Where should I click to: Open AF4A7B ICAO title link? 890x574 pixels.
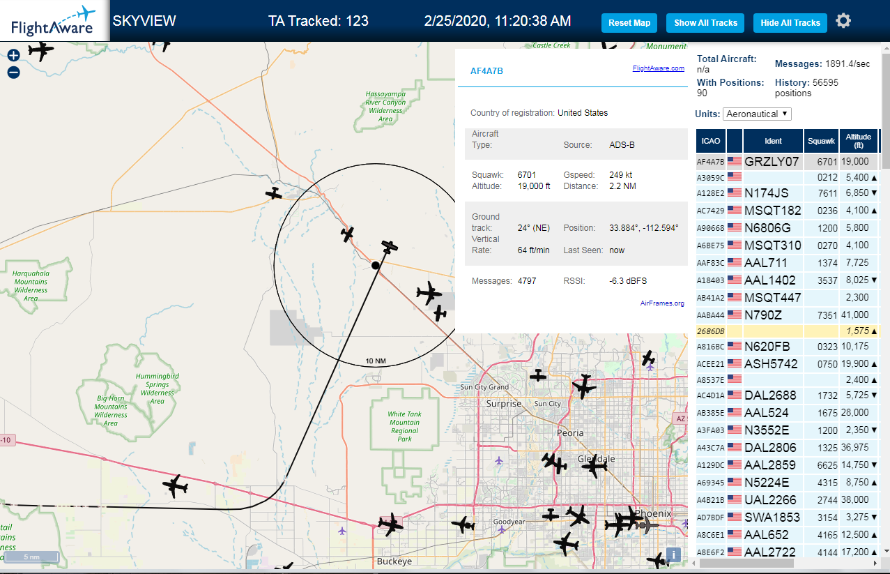pos(486,71)
